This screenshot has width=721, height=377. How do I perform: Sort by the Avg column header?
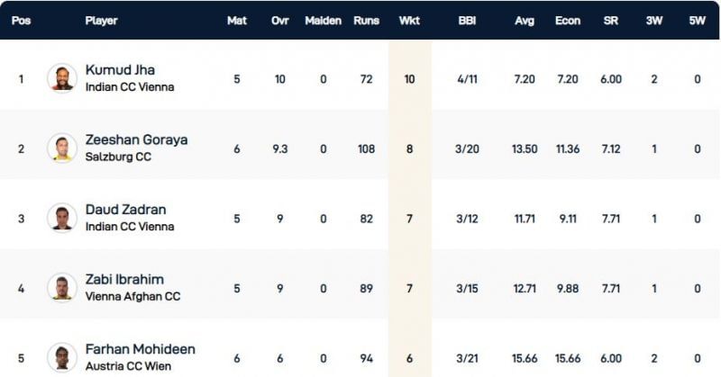[x=524, y=20]
